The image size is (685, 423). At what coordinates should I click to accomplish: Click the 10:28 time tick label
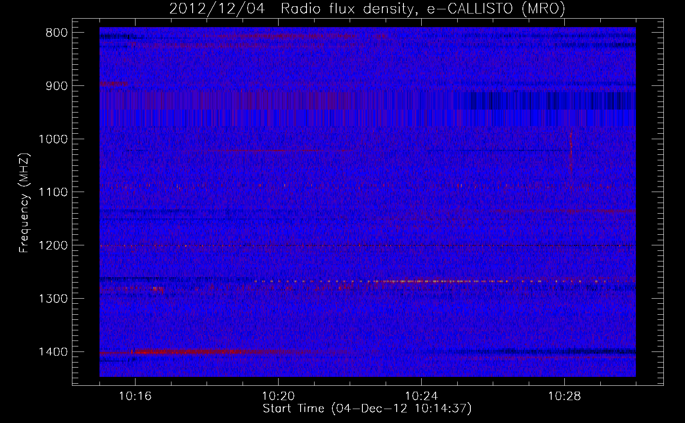click(x=564, y=396)
